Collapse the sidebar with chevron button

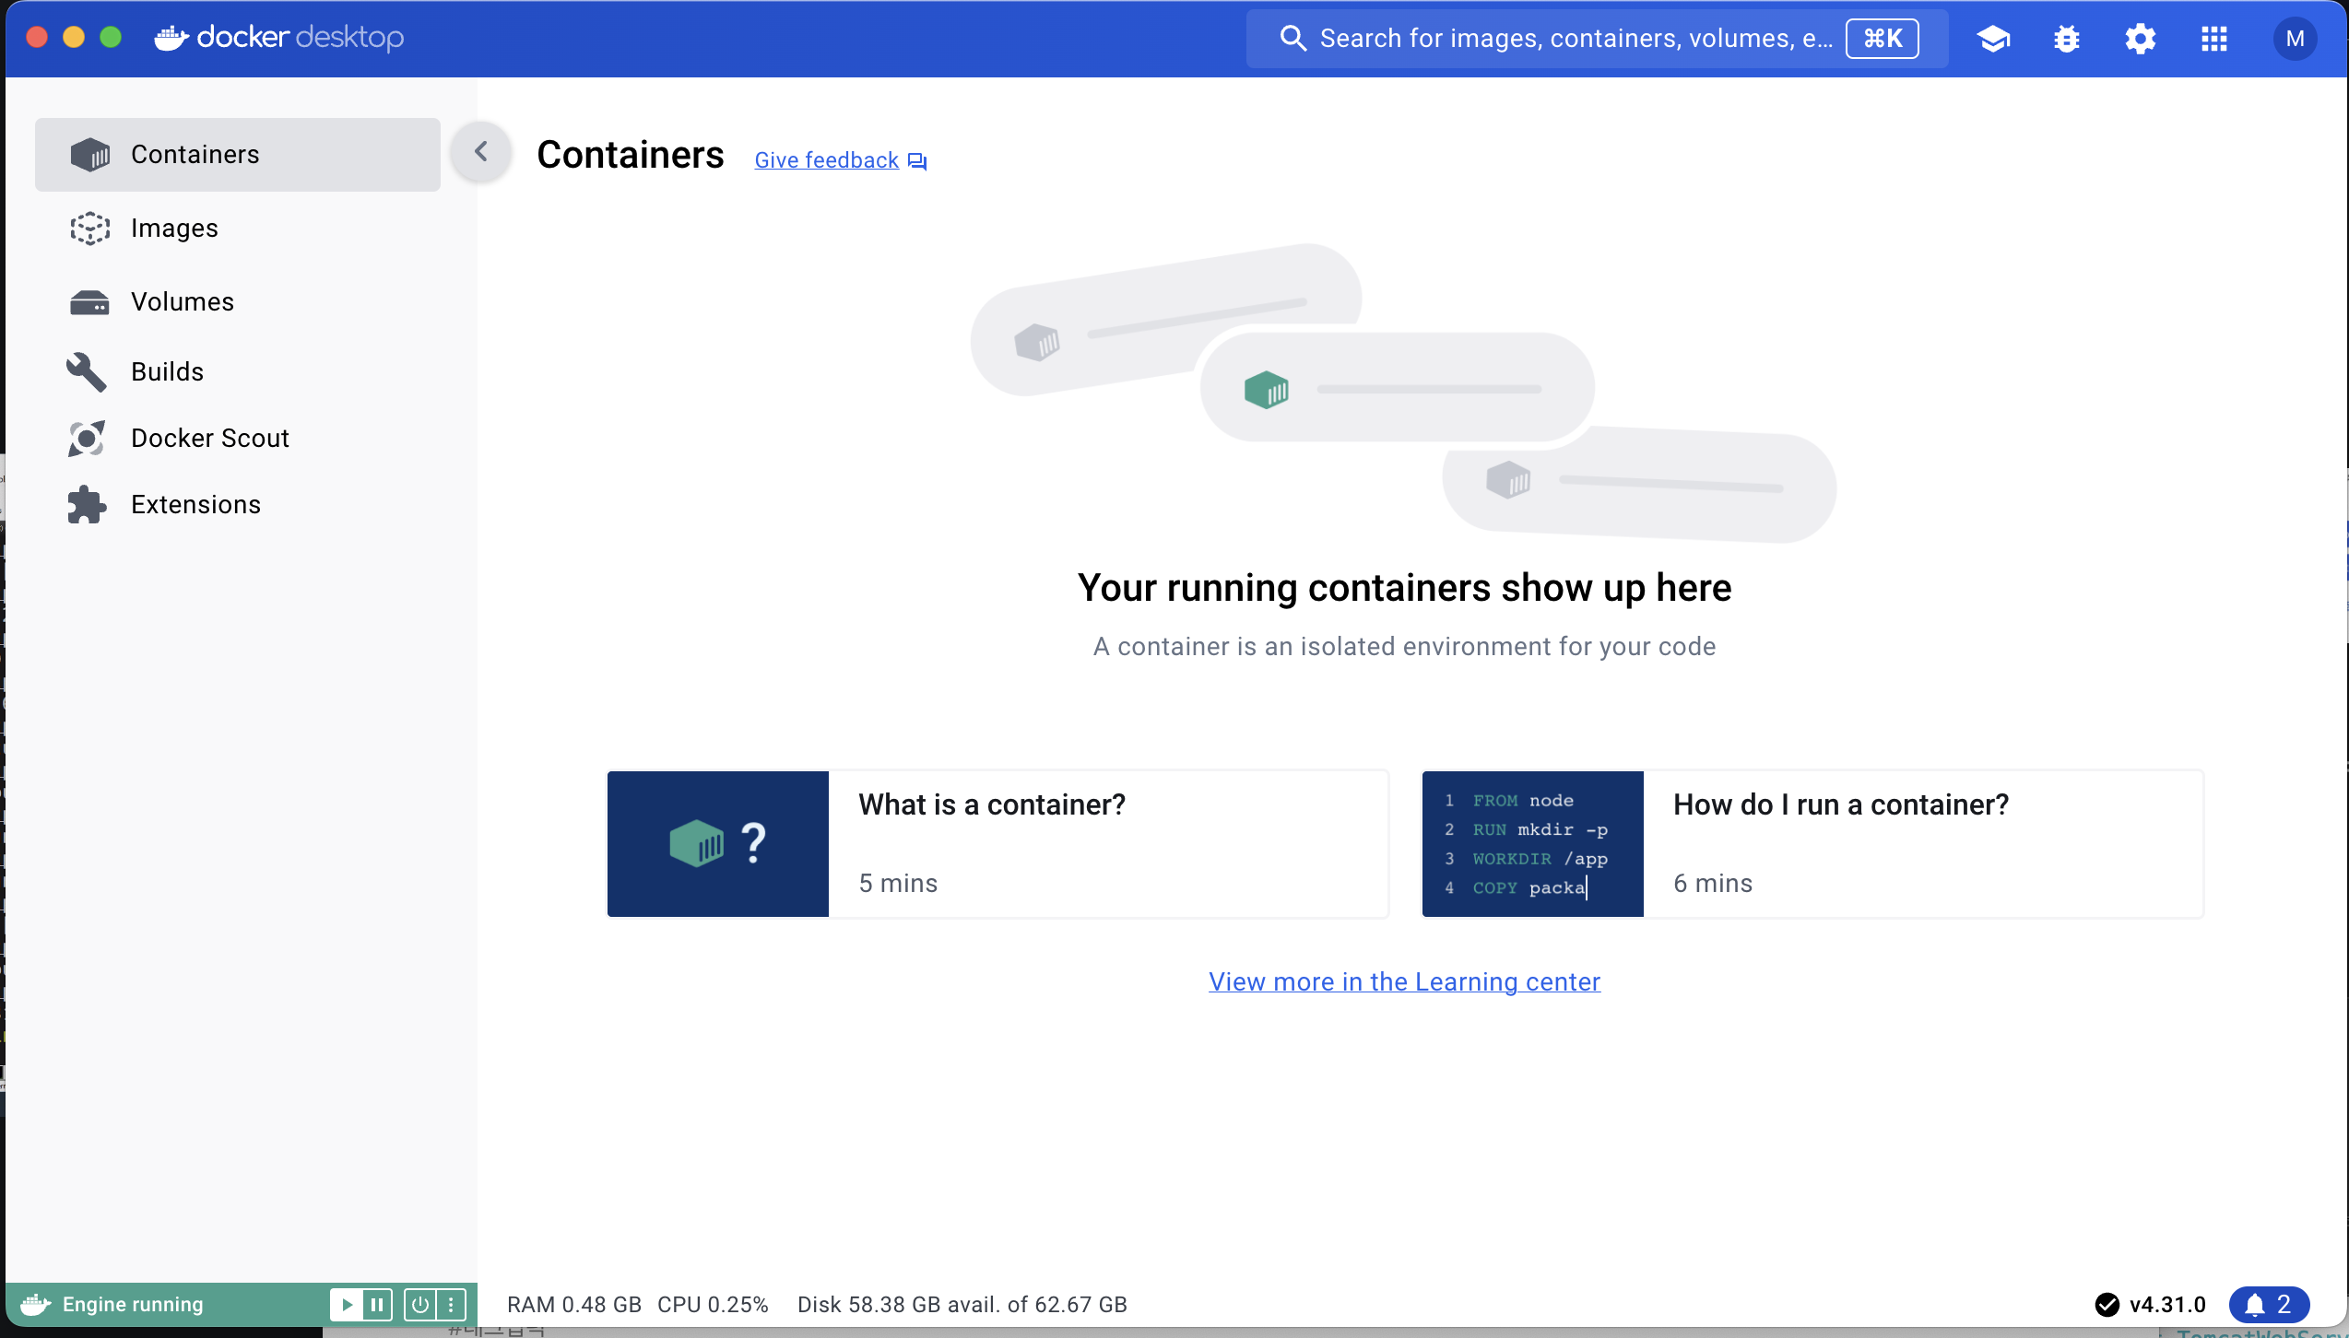[x=480, y=152]
